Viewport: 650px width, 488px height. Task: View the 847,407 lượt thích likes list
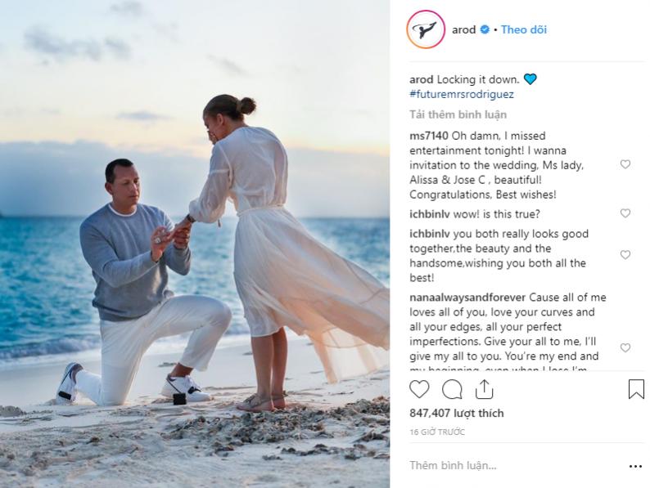[x=457, y=413]
